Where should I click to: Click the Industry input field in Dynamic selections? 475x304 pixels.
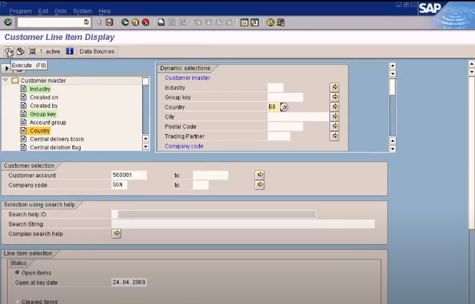point(276,88)
